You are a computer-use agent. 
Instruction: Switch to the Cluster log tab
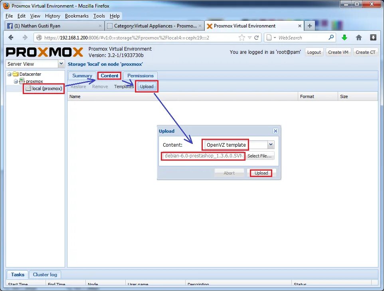[45, 274]
